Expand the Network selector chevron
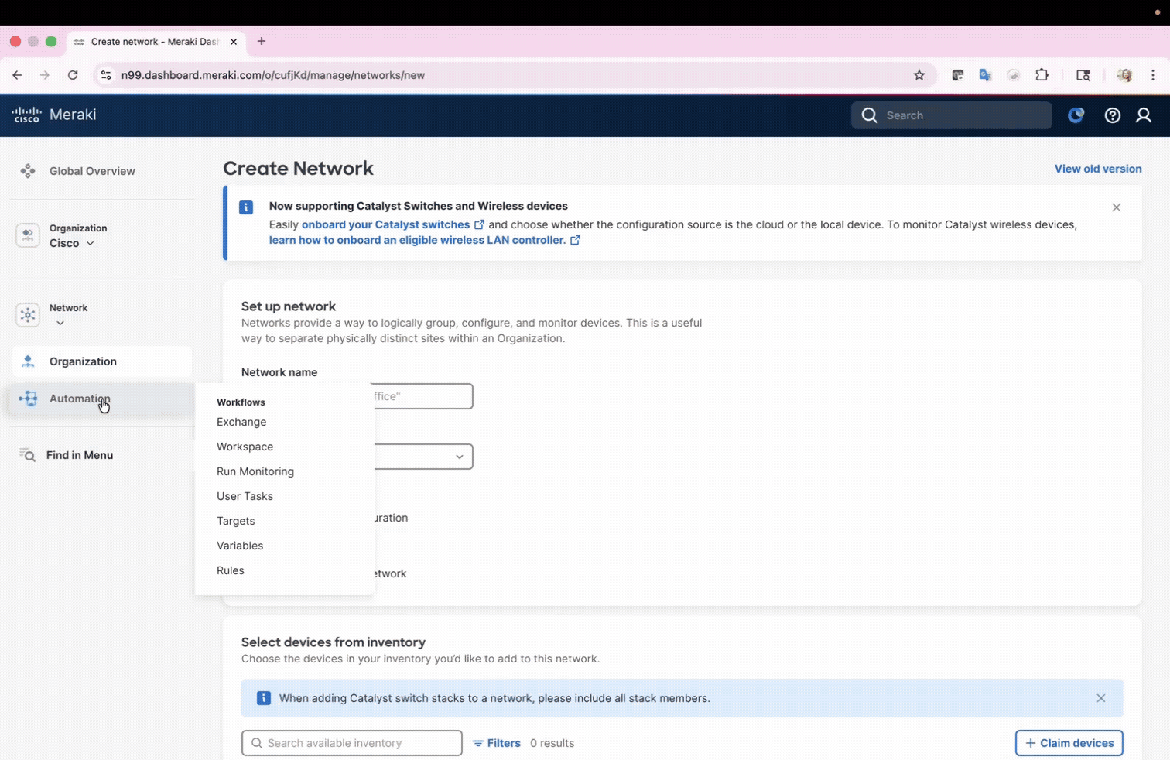 click(x=60, y=323)
